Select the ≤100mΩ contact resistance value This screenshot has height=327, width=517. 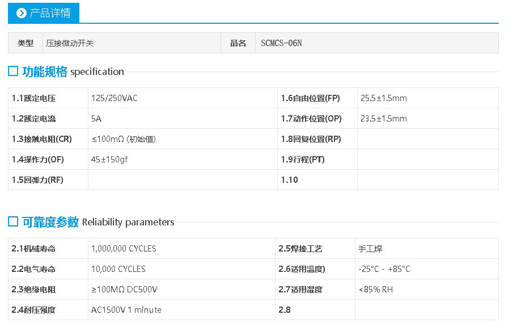[x=124, y=139]
